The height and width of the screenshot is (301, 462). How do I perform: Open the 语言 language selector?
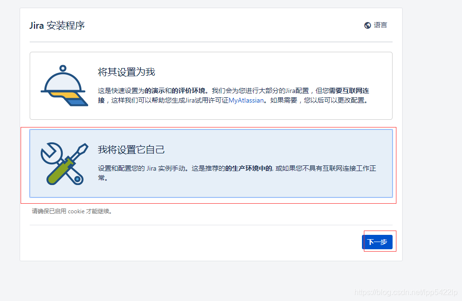pyautogui.click(x=376, y=25)
